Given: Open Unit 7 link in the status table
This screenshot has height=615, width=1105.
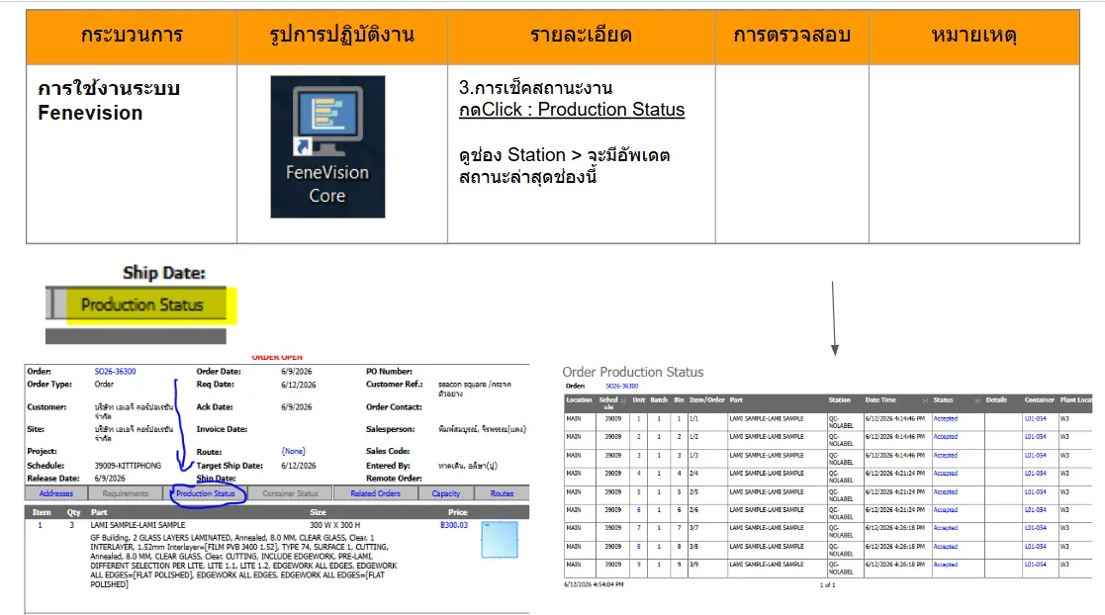Looking at the screenshot, I should click(639, 528).
